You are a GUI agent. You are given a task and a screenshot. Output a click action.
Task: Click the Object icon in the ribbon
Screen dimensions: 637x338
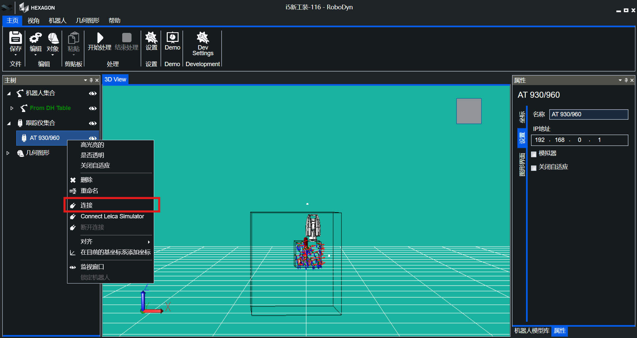53,38
